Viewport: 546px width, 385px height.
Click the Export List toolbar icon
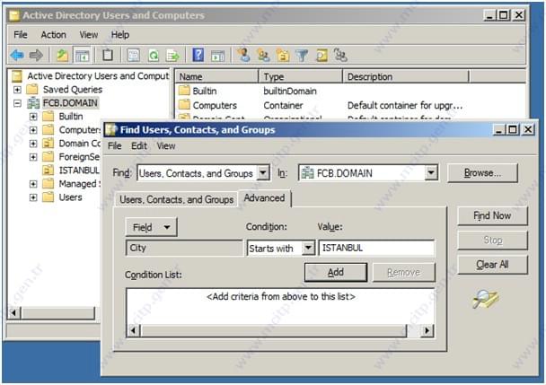tap(173, 55)
